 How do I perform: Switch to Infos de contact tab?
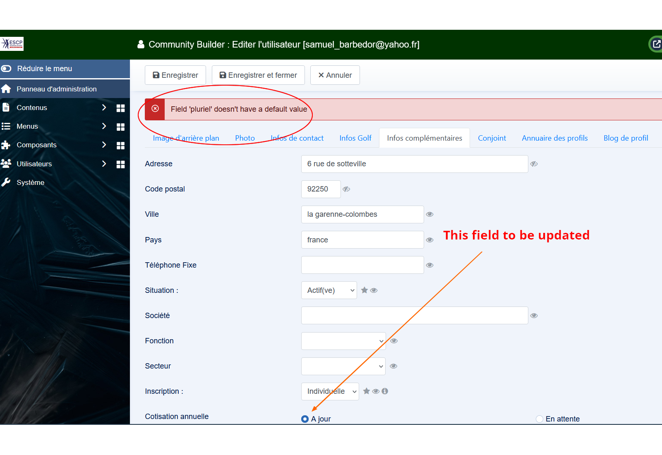pos(297,138)
